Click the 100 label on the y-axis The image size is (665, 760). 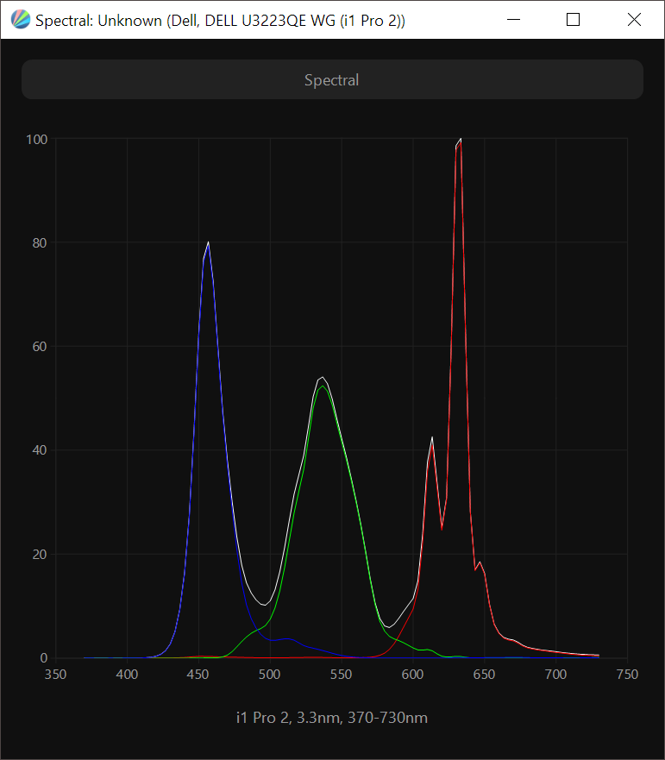(37, 139)
